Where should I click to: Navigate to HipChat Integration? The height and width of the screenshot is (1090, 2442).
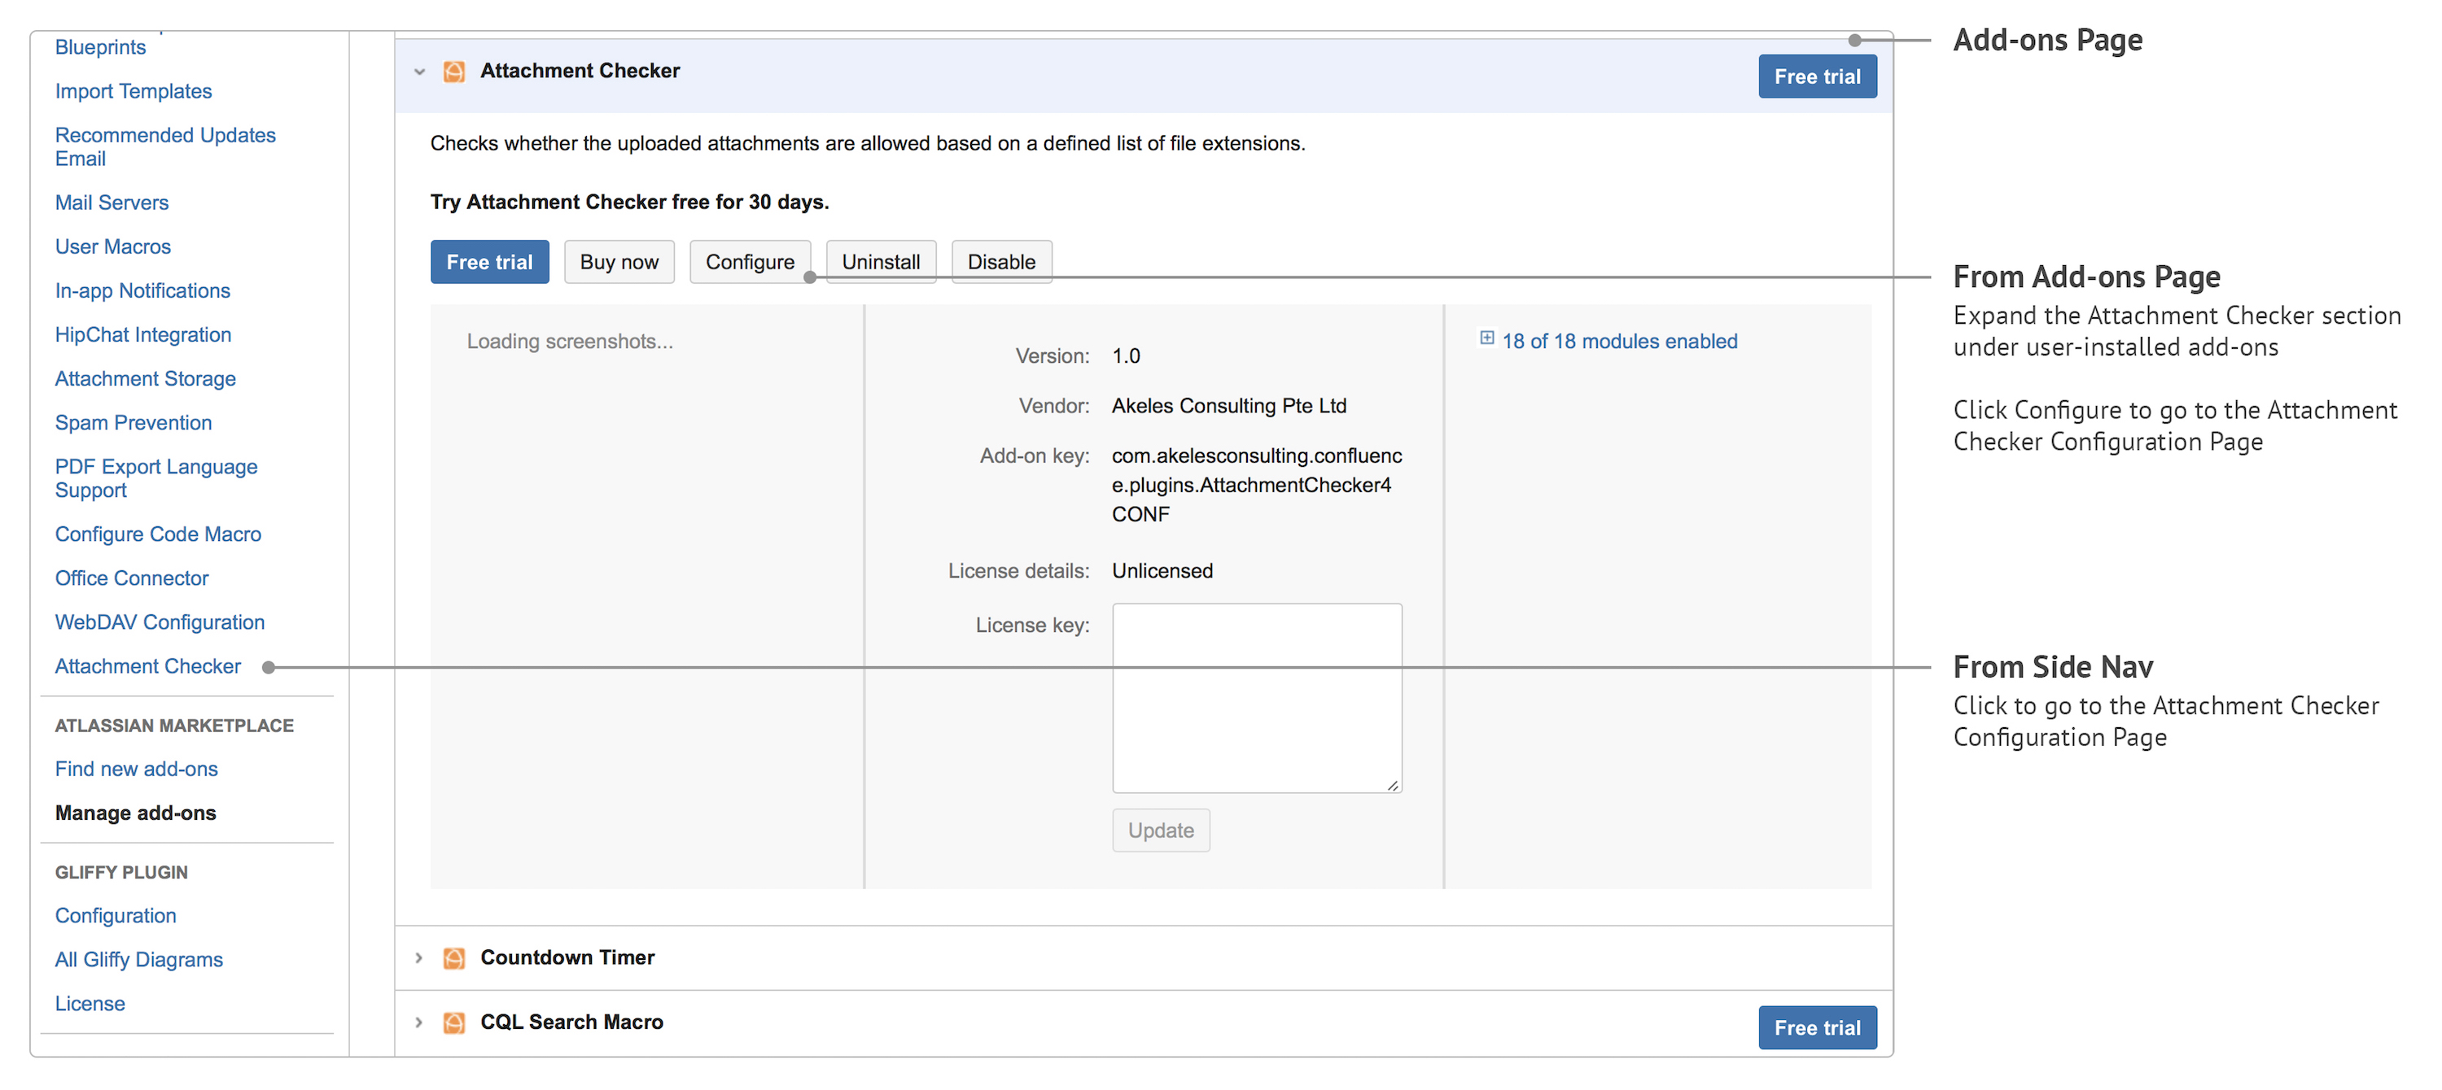(x=143, y=334)
